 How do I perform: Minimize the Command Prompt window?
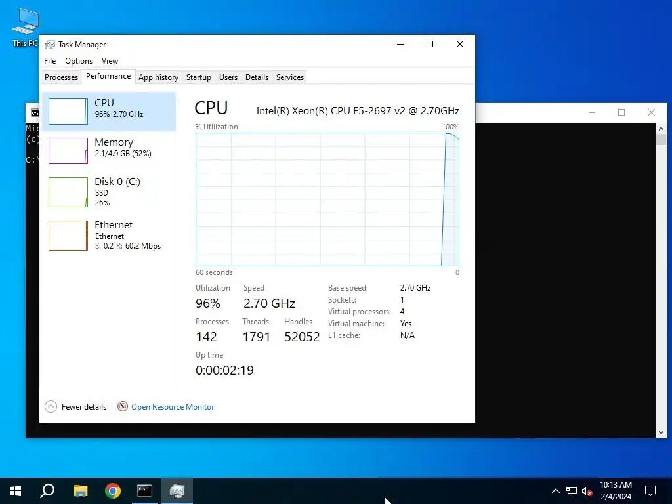point(592,112)
